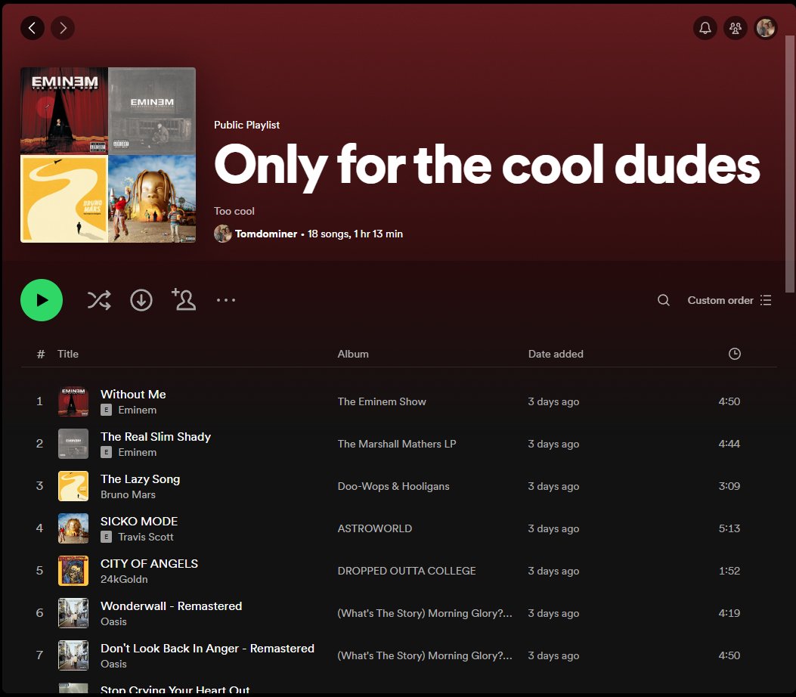Viewport: 796px width, 697px height.
Task: Open the Custom order sort dropdown
Action: [x=729, y=300]
